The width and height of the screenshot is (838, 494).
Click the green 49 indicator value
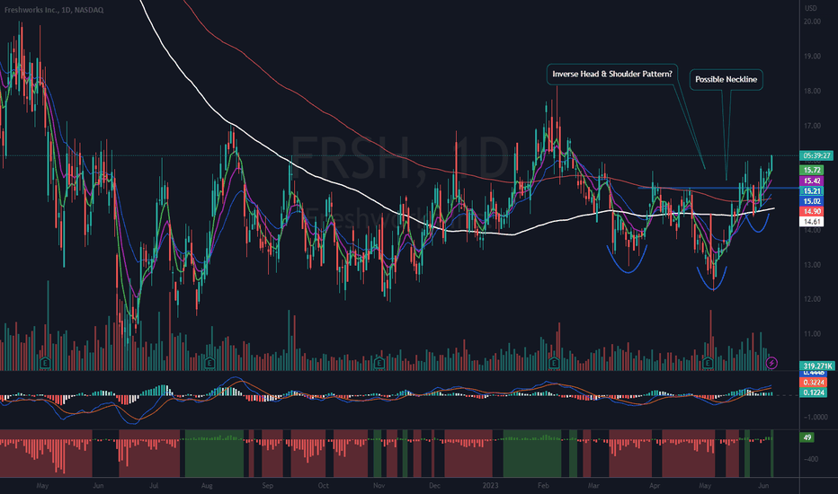[807, 437]
